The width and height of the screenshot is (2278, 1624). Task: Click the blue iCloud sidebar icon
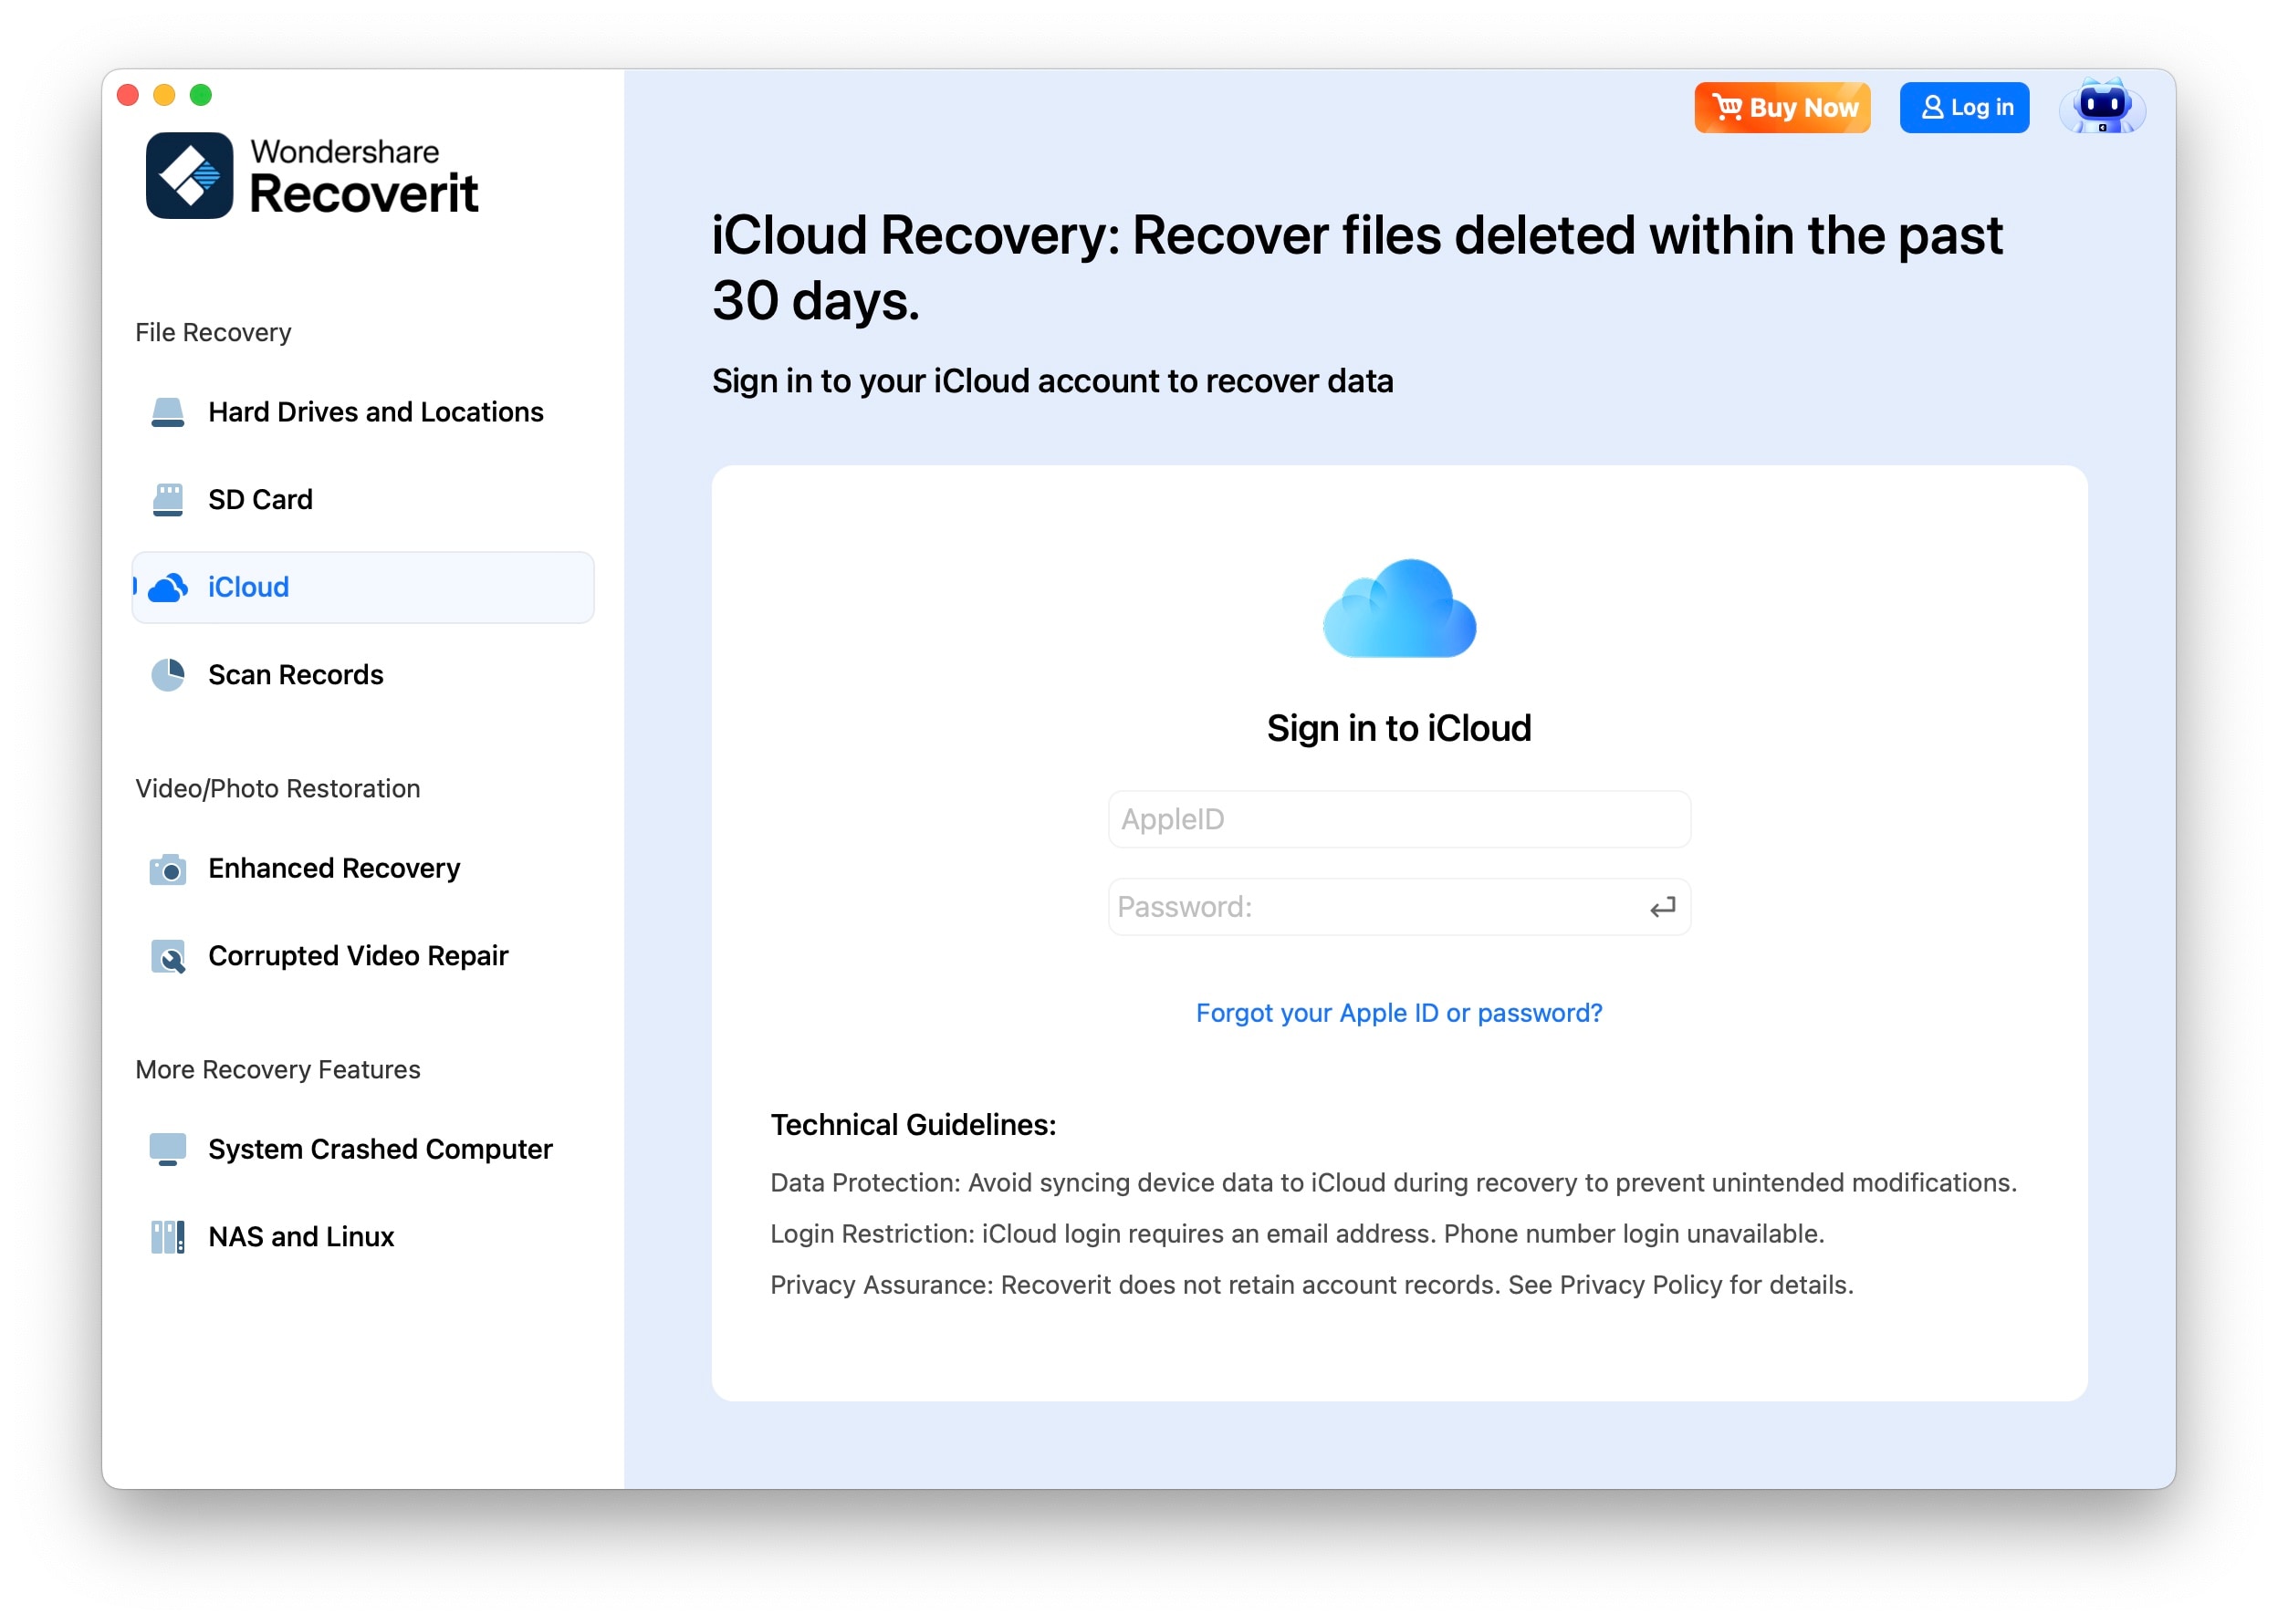click(x=167, y=587)
